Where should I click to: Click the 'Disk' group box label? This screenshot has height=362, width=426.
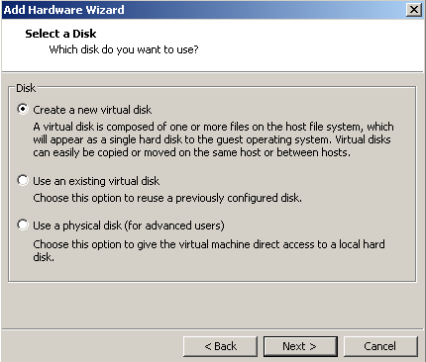click(x=26, y=88)
